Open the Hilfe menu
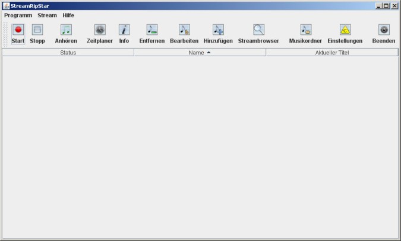The height and width of the screenshot is (241, 401). pos(68,15)
